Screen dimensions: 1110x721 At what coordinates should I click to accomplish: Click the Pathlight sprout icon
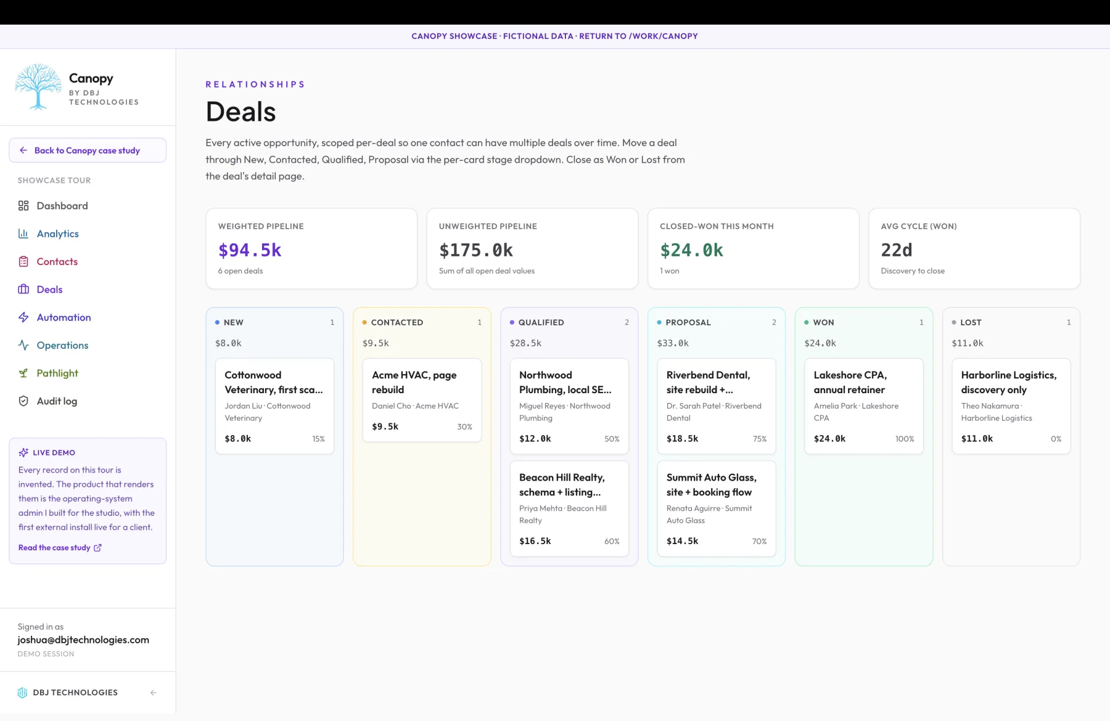point(23,373)
